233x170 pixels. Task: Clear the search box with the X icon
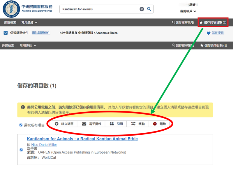[x=142, y=9]
